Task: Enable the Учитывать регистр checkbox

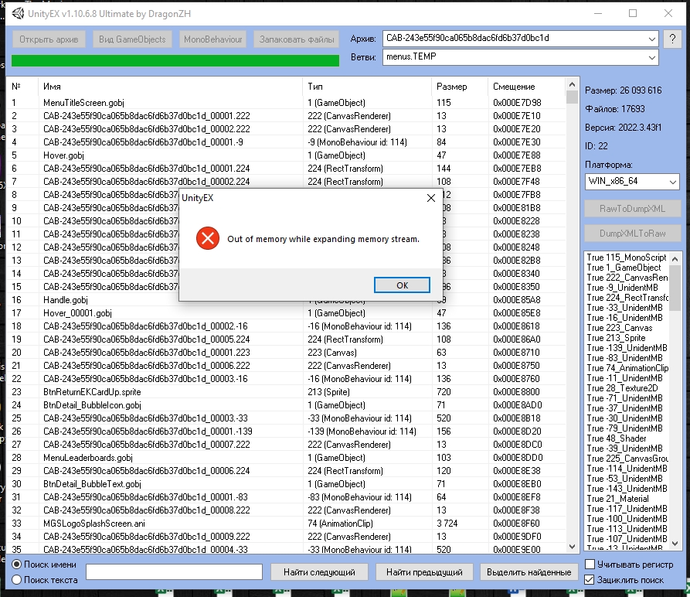Action: tap(590, 564)
